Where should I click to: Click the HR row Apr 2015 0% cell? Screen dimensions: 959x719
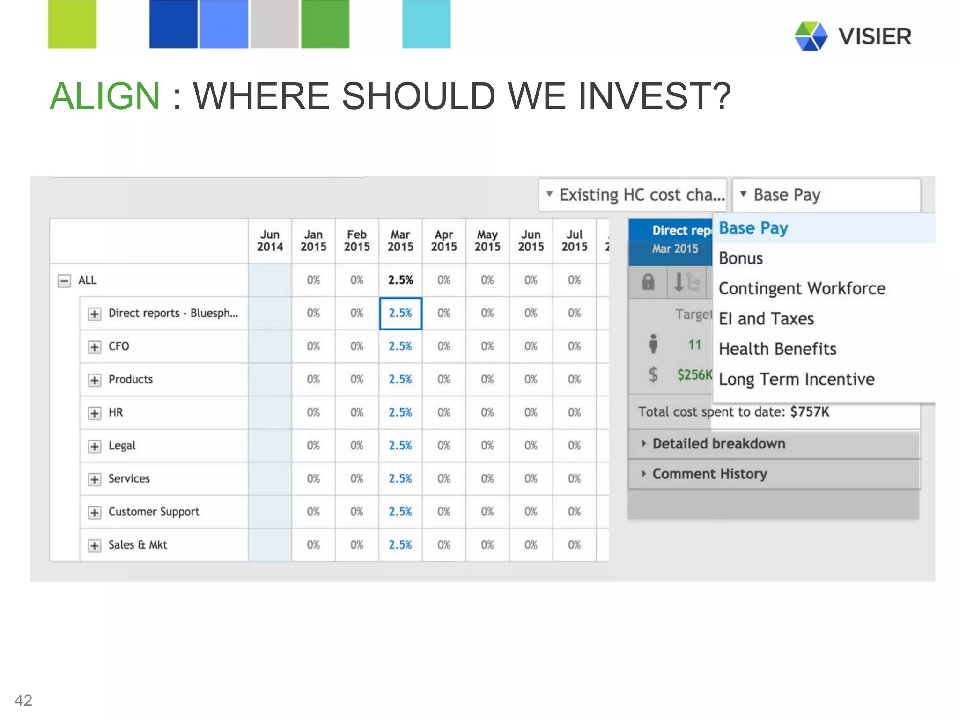(444, 413)
